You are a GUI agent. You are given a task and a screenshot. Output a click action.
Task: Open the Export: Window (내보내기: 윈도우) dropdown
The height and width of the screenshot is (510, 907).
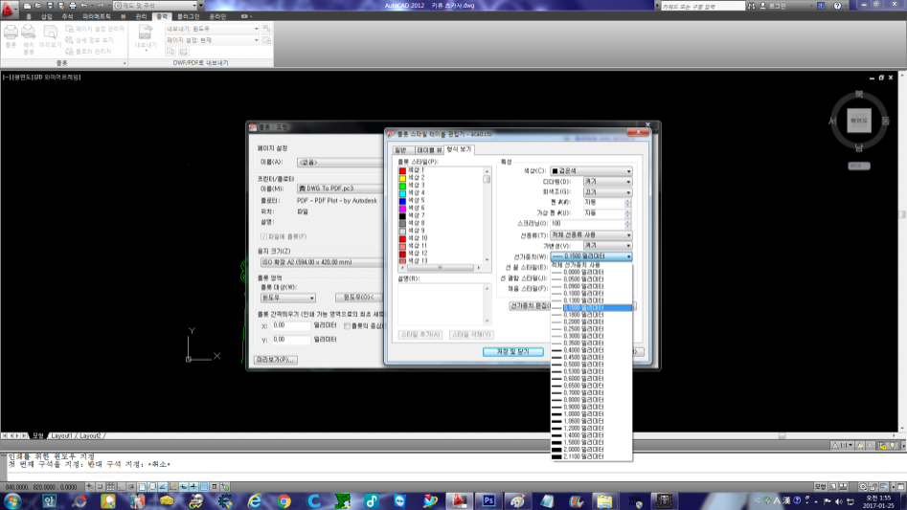point(213,29)
